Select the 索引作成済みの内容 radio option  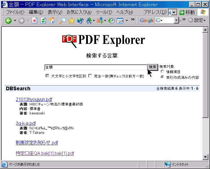(162, 77)
